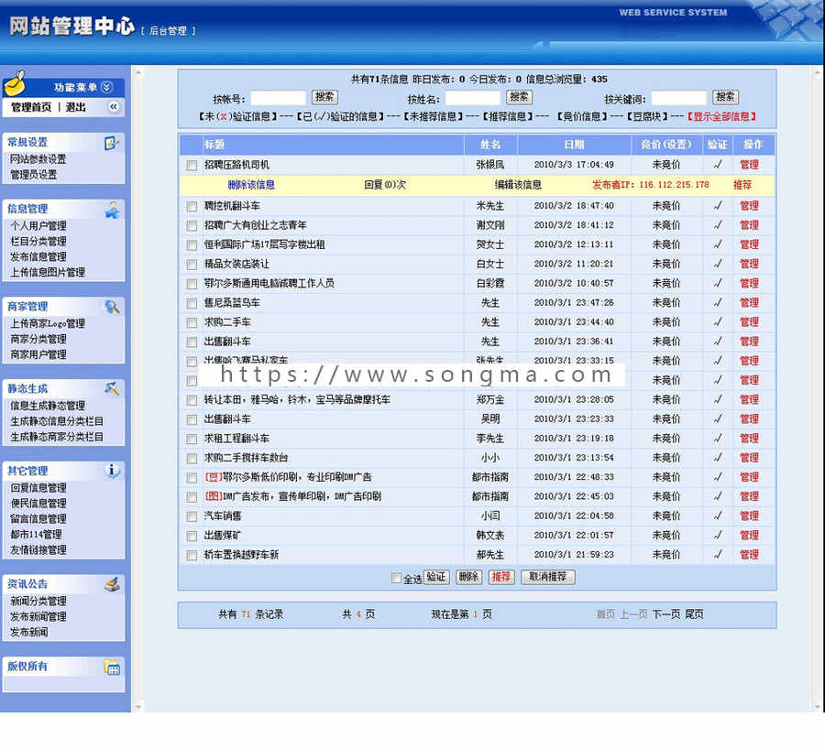Open 个人用户管理 menu item
This screenshot has width=825, height=749.
tap(38, 226)
